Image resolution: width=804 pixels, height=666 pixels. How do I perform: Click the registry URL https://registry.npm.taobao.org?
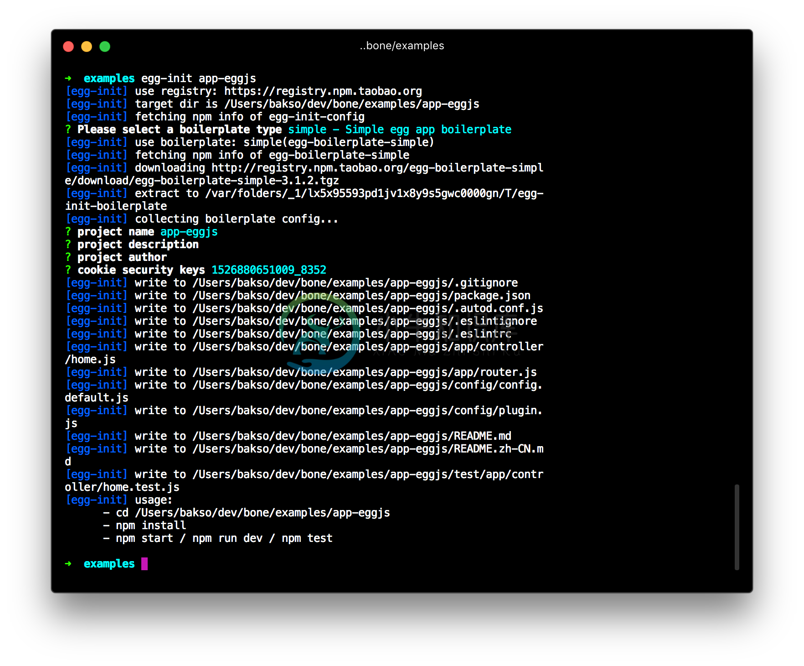click(323, 91)
